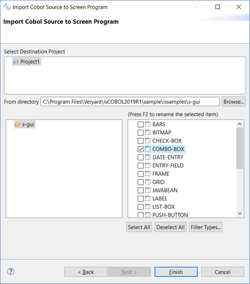Select the DATE-ENTRY list entry
The image size is (250, 284).
pyautogui.click(x=168, y=157)
